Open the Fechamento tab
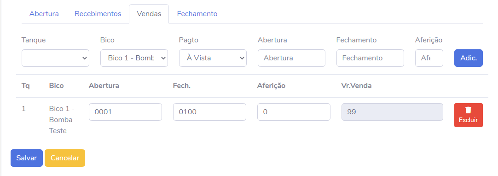This screenshot has height=176, width=498. [x=197, y=14]
